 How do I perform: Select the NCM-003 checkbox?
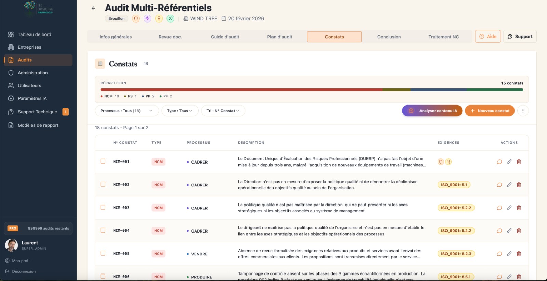(103, 207)
